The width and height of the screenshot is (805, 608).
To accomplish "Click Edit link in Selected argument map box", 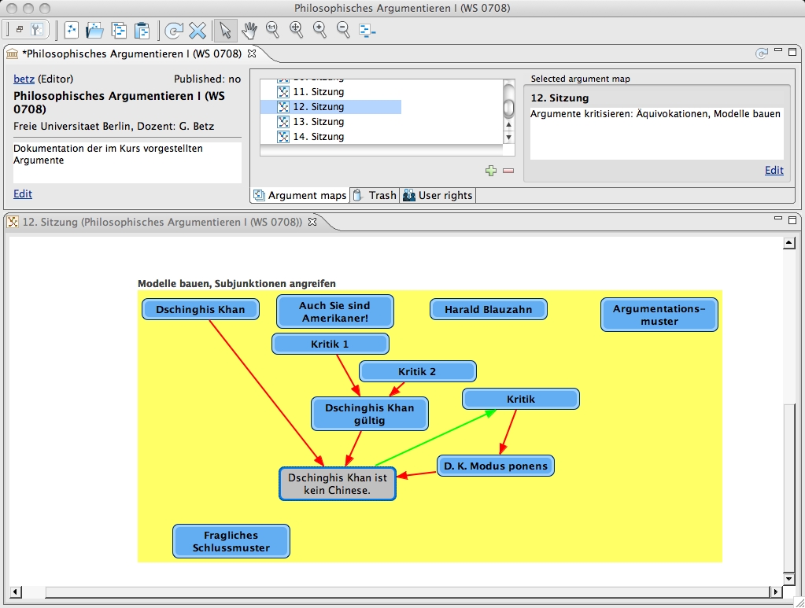I will click(774, 171).
